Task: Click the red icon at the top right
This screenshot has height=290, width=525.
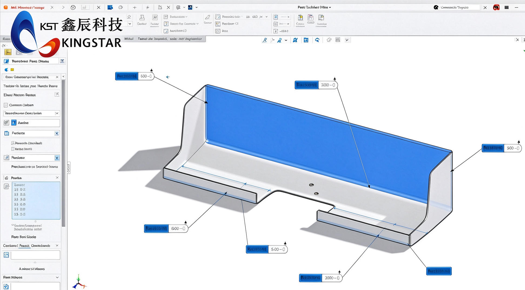Action: (x=496, y=7)
